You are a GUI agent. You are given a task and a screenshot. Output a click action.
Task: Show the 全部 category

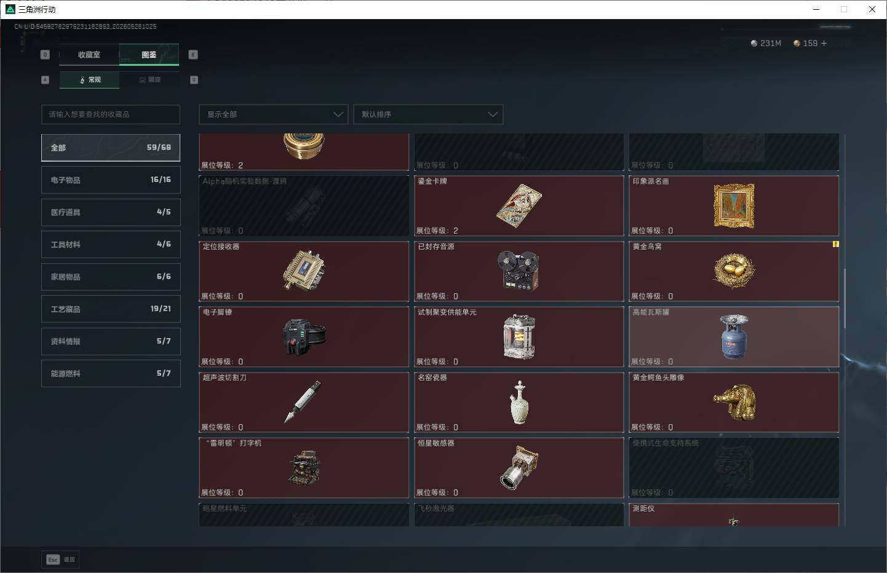(x=111, y=148)
